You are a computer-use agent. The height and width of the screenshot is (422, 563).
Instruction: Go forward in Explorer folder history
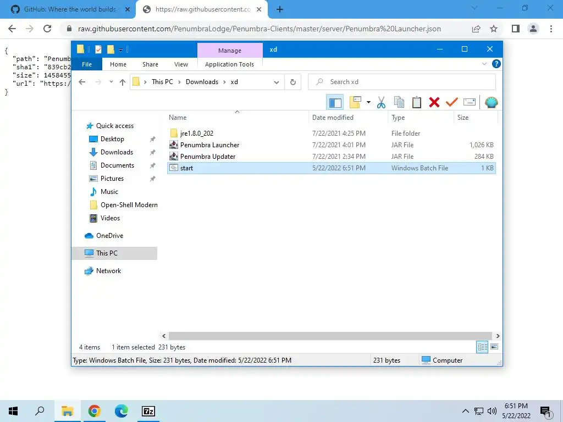pyautogui.click(x=98, y=82)
